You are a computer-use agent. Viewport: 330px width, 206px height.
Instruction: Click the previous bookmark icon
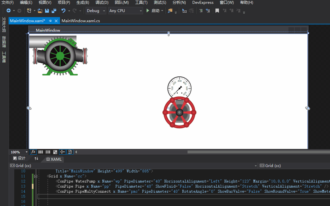pyautogui.click(x=224, y=10)
